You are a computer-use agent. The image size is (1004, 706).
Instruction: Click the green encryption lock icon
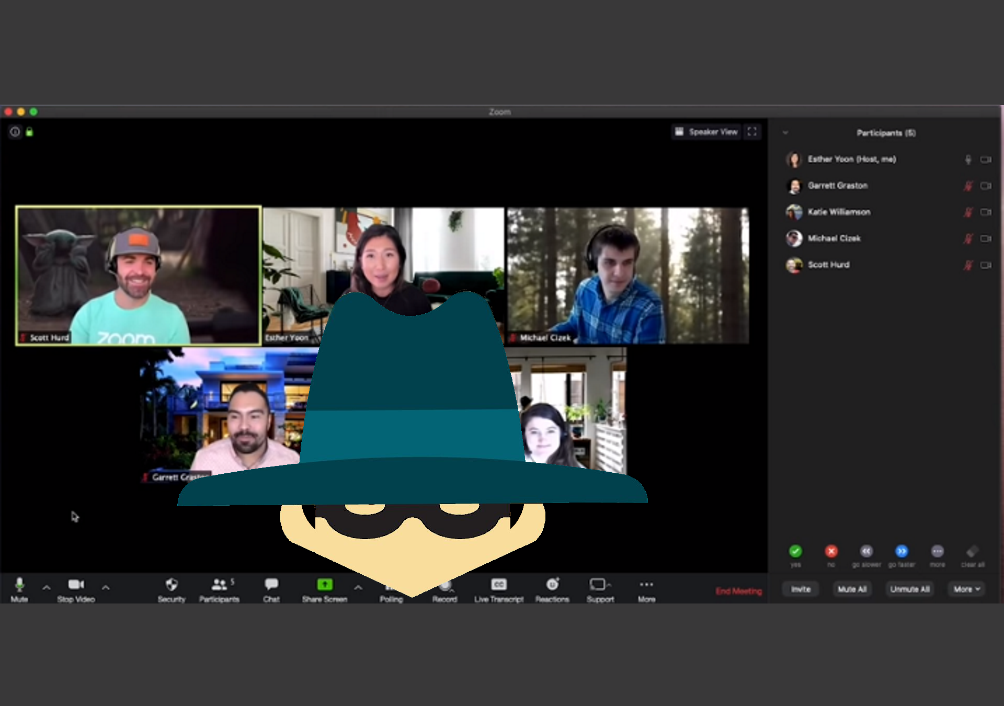coord(29,132)
